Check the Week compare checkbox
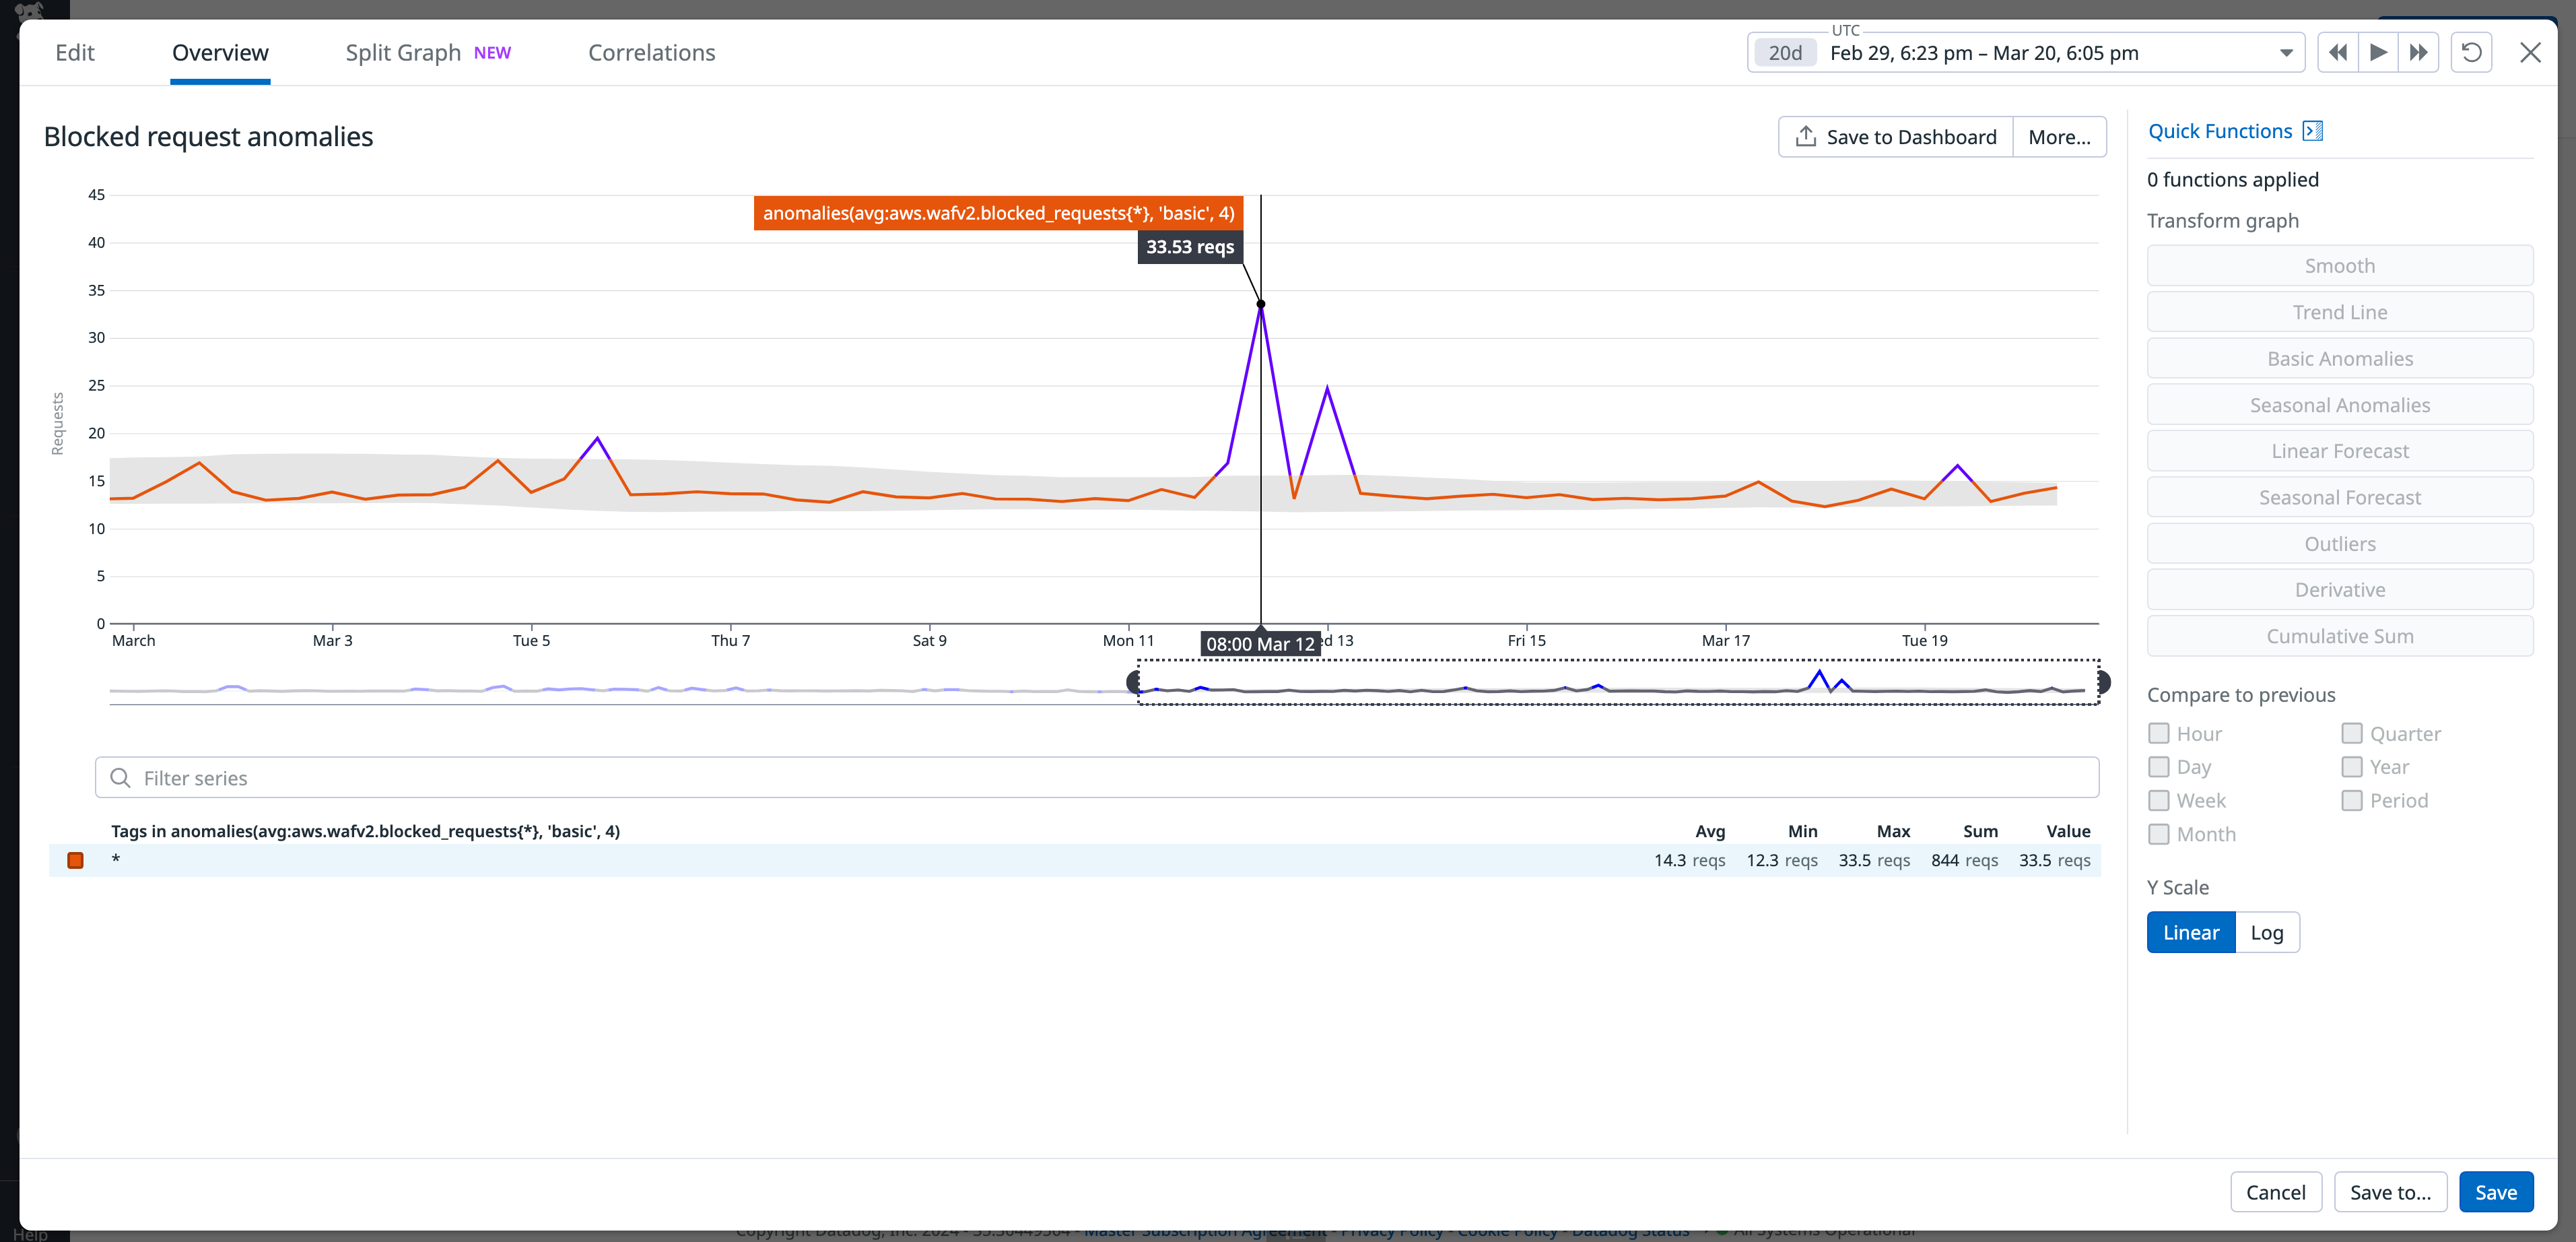Image resolution: width=2576 pixels, height=1242 pixels. [2158, 800]
